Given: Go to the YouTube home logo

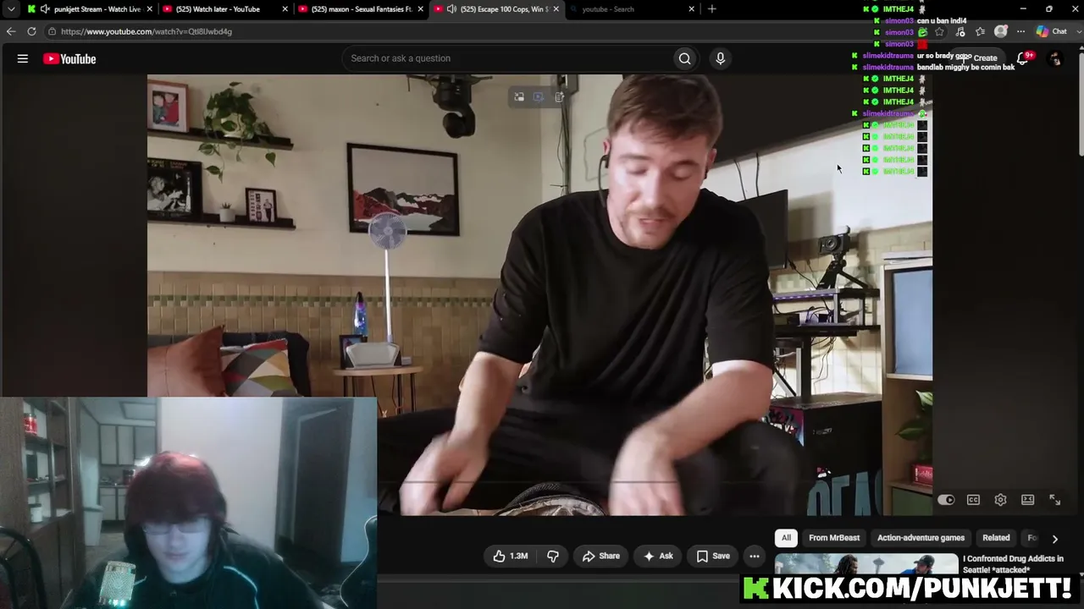Looking at the screenshot, I should pos(69,58).
